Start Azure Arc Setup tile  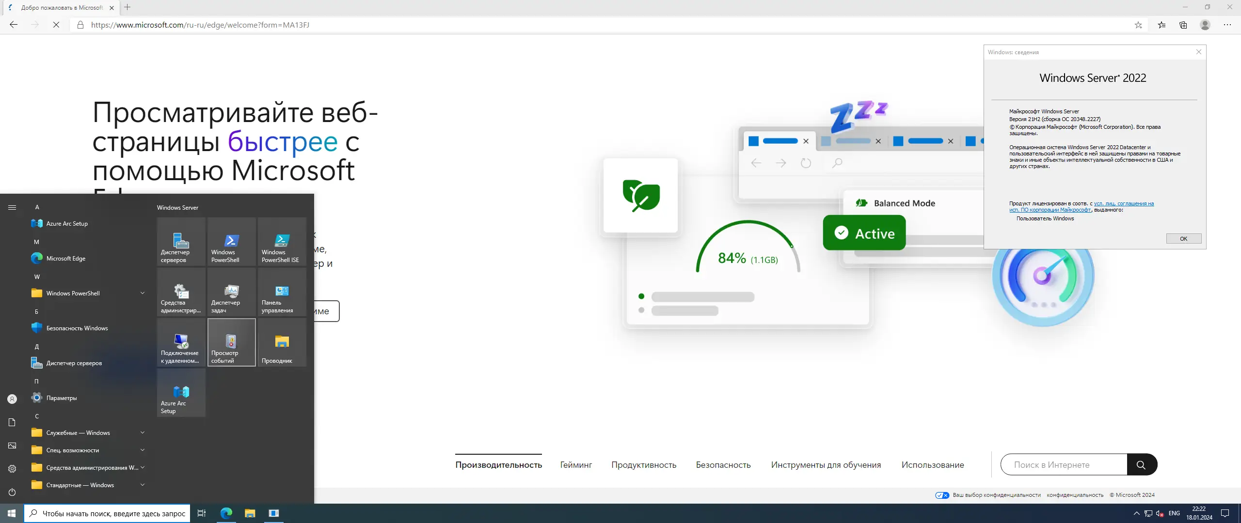181,393
